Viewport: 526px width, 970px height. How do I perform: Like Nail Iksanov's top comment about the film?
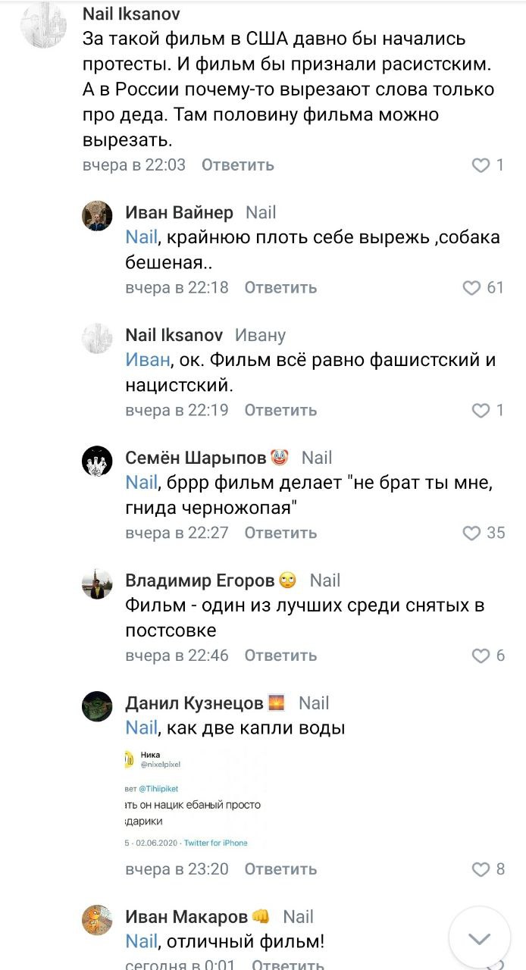point(481,165)
